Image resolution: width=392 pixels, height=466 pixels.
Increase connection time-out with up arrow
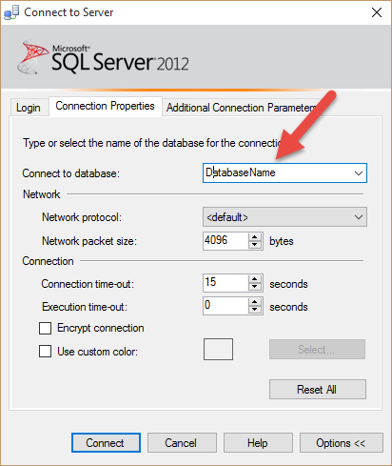click(x=255, y=279)
